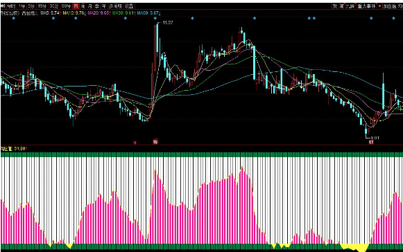Click the 加自选 add-to-watchlist button

[x=390, y=6]
